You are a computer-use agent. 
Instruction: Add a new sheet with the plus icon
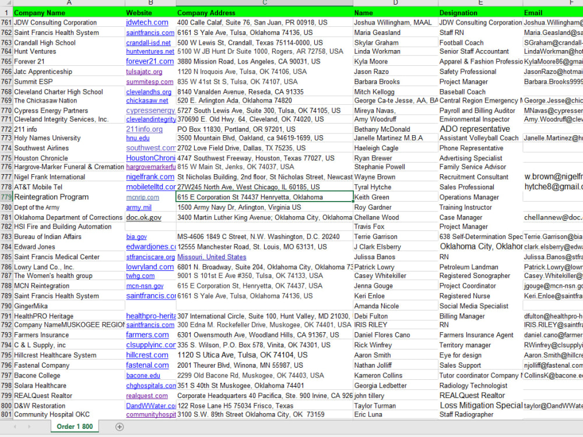click(x=120, y=427)
